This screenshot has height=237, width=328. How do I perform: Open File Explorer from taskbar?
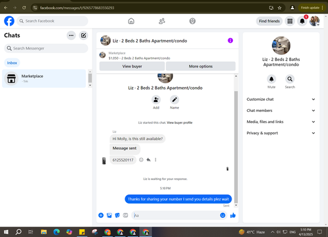coord(44,232)
